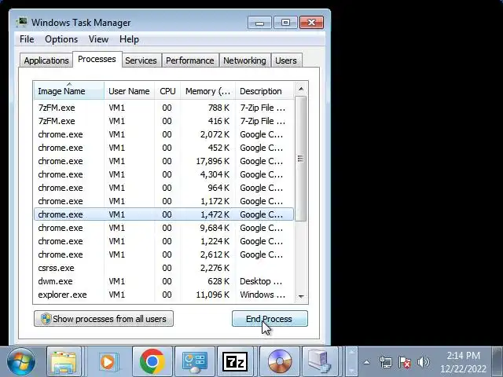Select 7zFM.exe using 416 K memory
This screenshot has height=377, width=503.
click(x=163, y=121)
